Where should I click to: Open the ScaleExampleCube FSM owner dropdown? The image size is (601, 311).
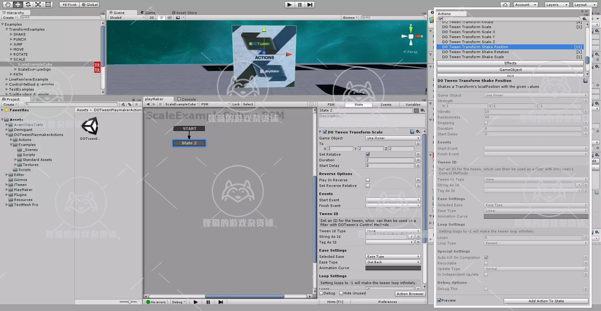pos(182,104)
